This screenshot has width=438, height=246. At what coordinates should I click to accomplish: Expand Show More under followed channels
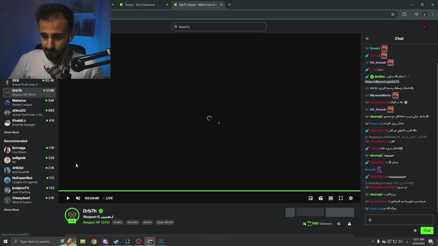pos(11,132)
